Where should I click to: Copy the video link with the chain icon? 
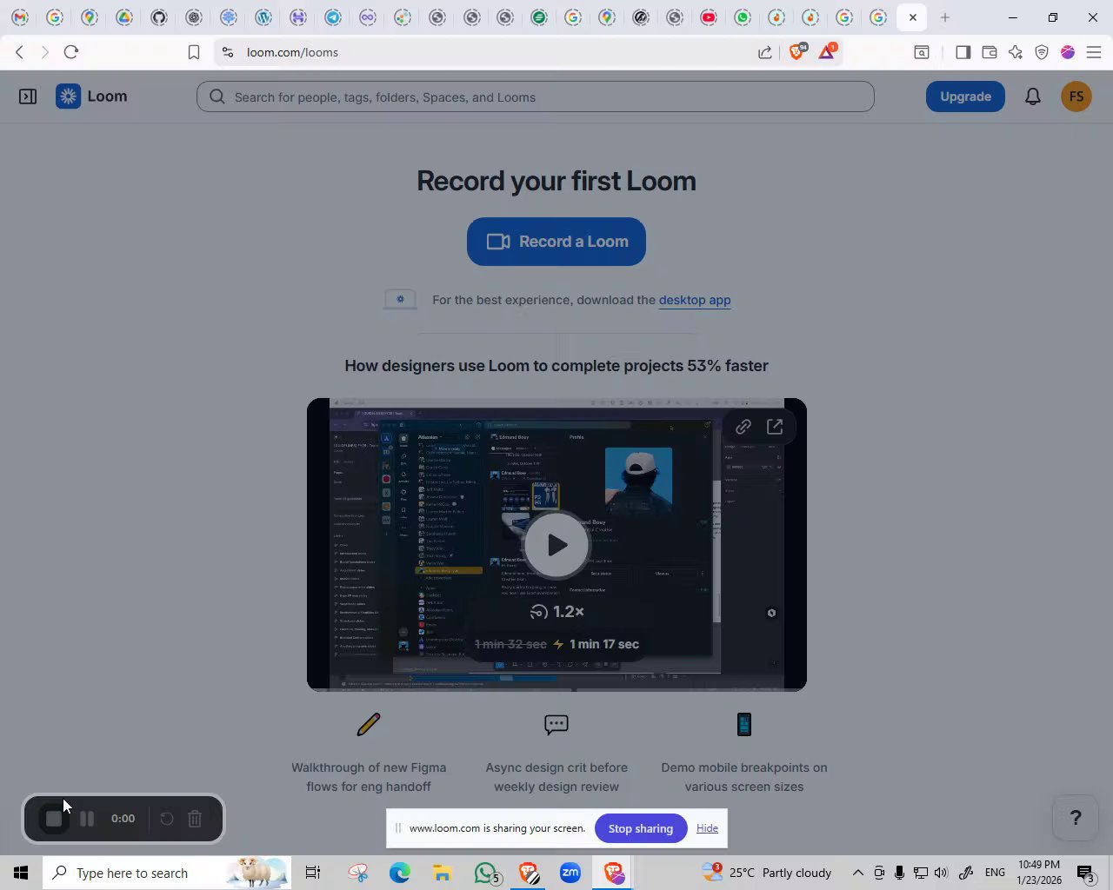pyautogui.click(x=743, y=427)
